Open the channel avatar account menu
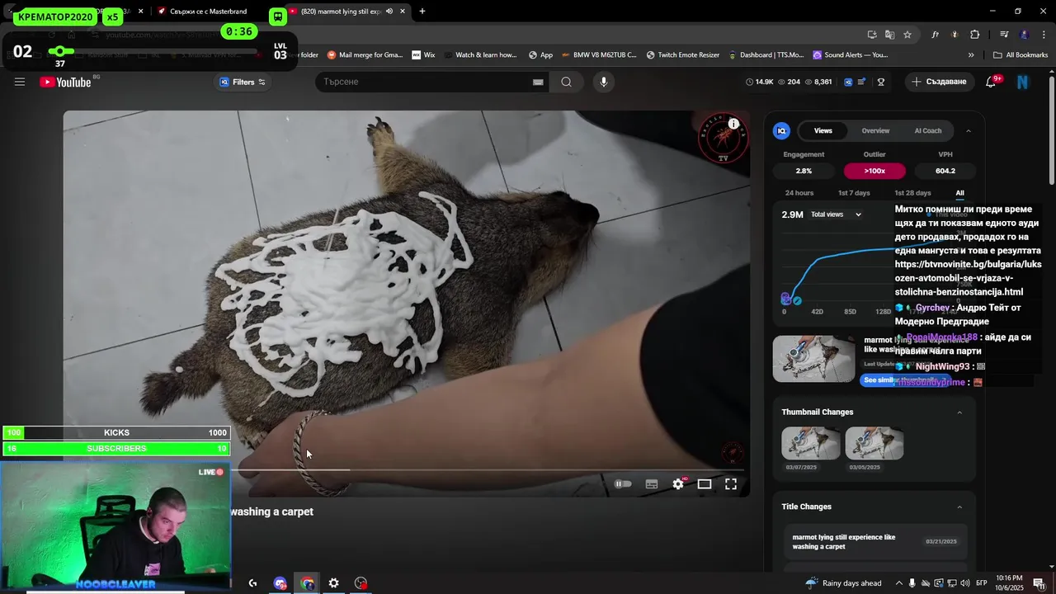The height and width of the screenshot is (594, 1056). [1023, 82]
